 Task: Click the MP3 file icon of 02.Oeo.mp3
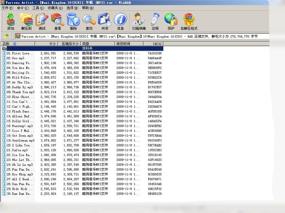pyautogui.click(x=4, y=58)
